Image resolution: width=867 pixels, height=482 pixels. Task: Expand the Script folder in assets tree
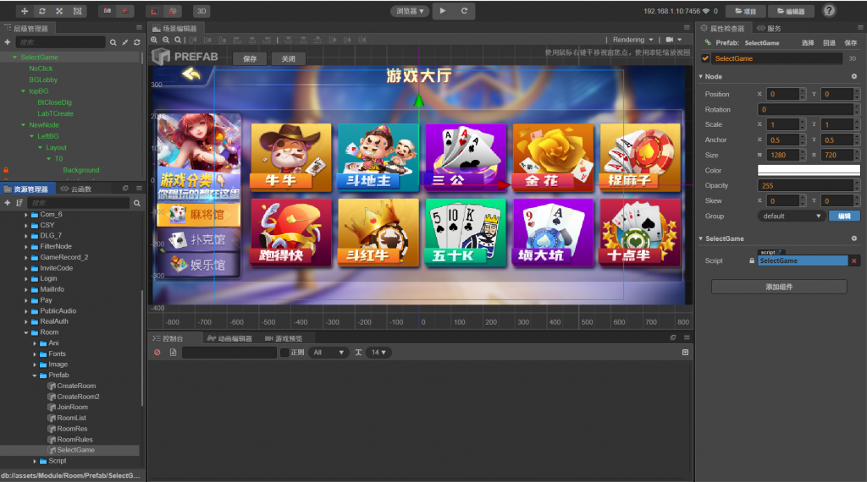click(35, 461)
